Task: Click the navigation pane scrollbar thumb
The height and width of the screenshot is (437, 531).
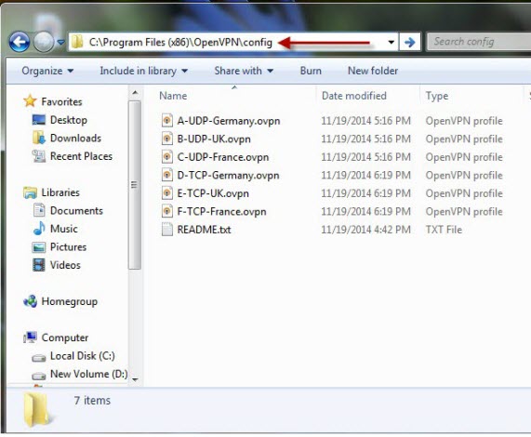Action: 135,185
